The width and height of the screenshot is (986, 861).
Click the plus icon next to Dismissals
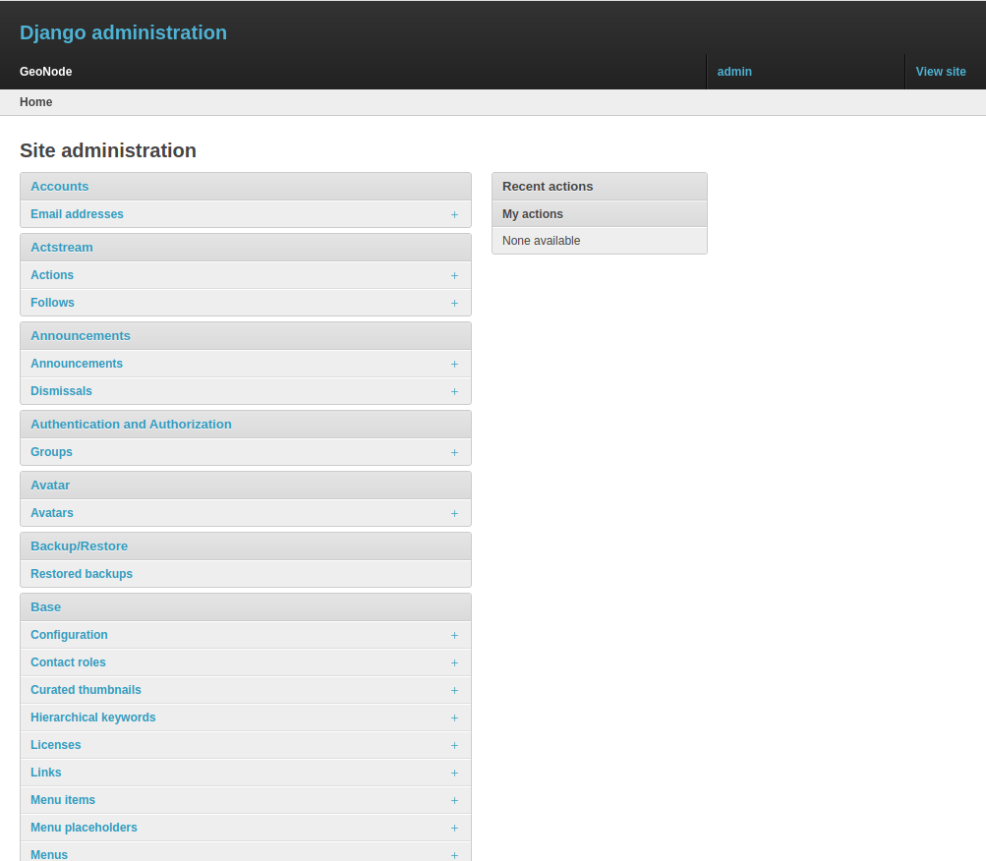[454, 391]
